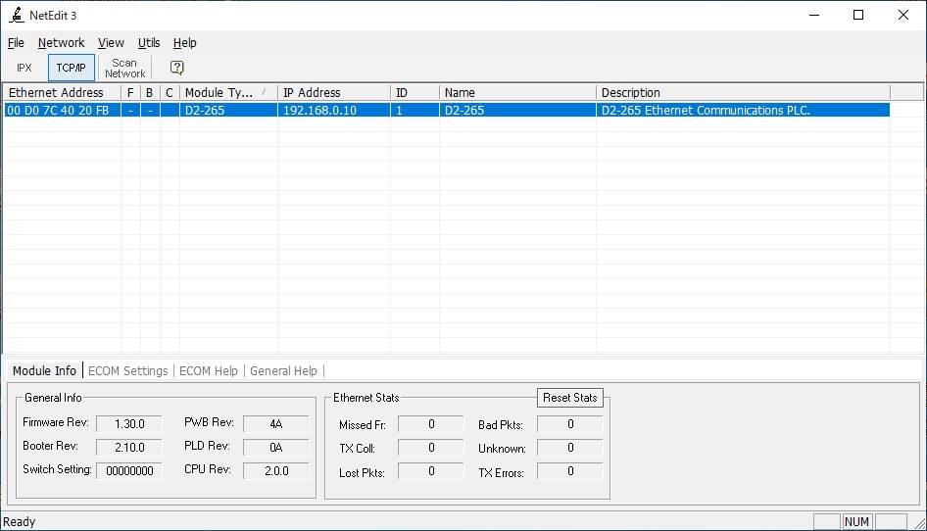Switch to the Module Info tab
Screen dimensions: 927x531
pyautogui.click(x=44, y=370)
